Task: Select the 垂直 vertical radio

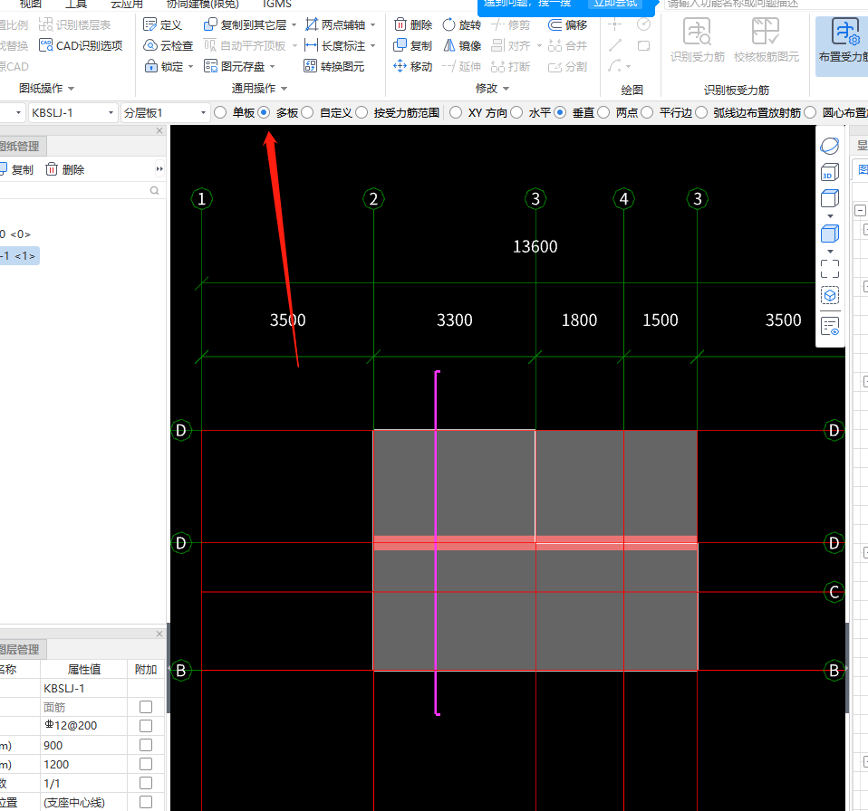Action: [x=560, y=113]
